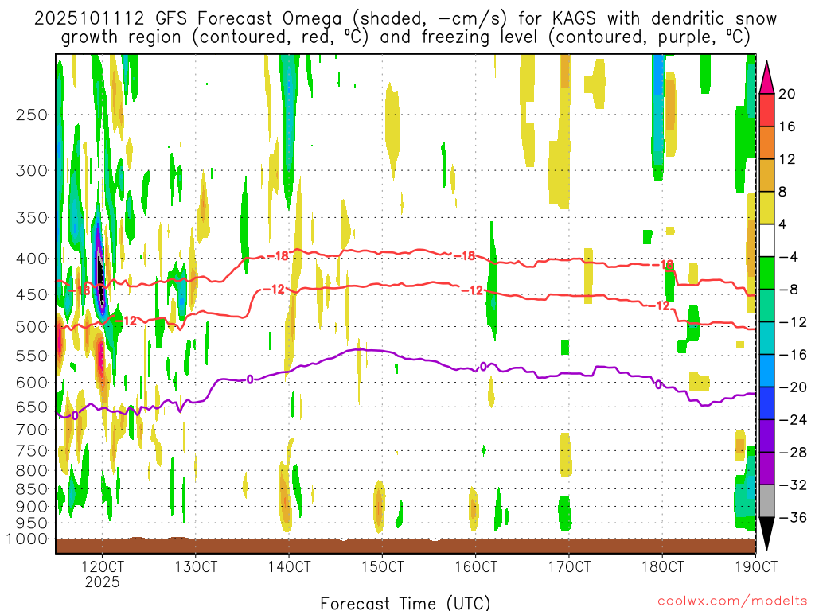This screenshot has width=815, height=611.
Task: Click the Forecast Time (UTC) axis title
Action: click(405, 603)
